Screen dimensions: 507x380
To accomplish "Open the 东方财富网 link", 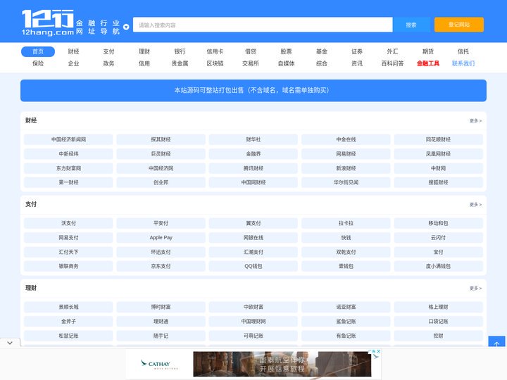I will (x=68, y=168).
